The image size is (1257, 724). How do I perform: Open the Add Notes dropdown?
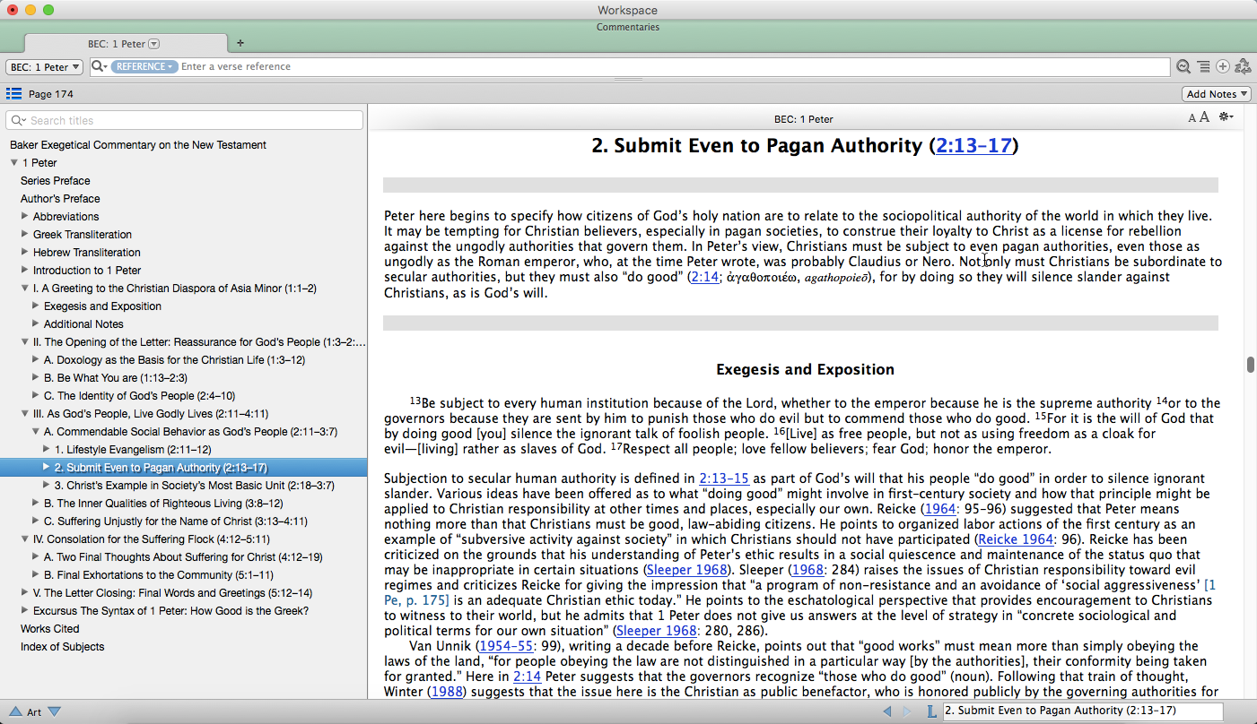(x=1217, y=94)
